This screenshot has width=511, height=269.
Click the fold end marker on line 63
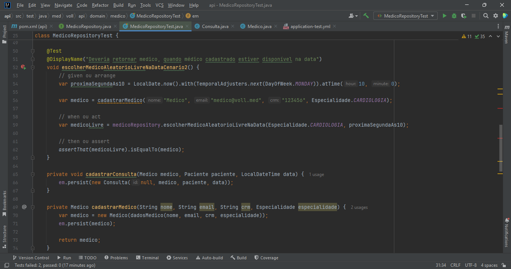click(x=33, y=158)
